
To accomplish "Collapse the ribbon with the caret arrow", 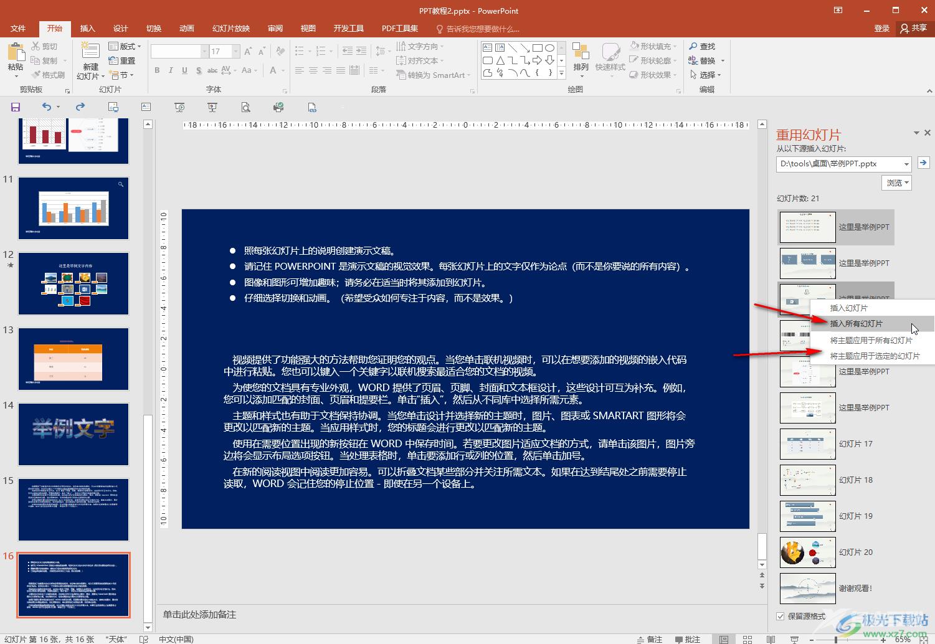I will point(929,91).
